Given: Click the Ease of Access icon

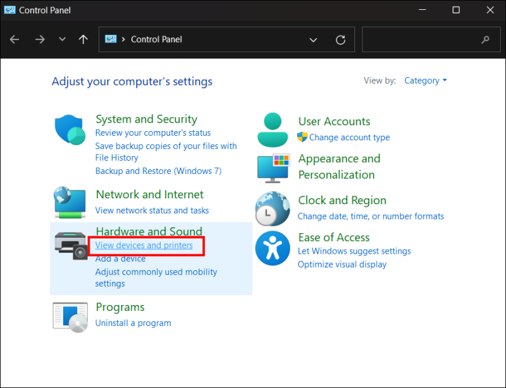Looking at the screenshot, I should click(272, 248).
